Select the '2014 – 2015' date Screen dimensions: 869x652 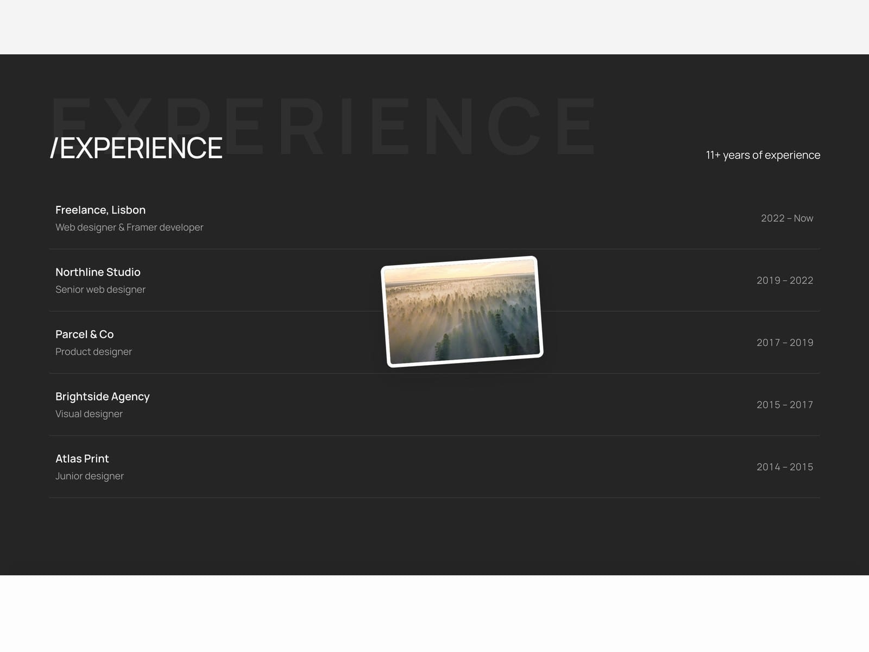coord(785,467)
